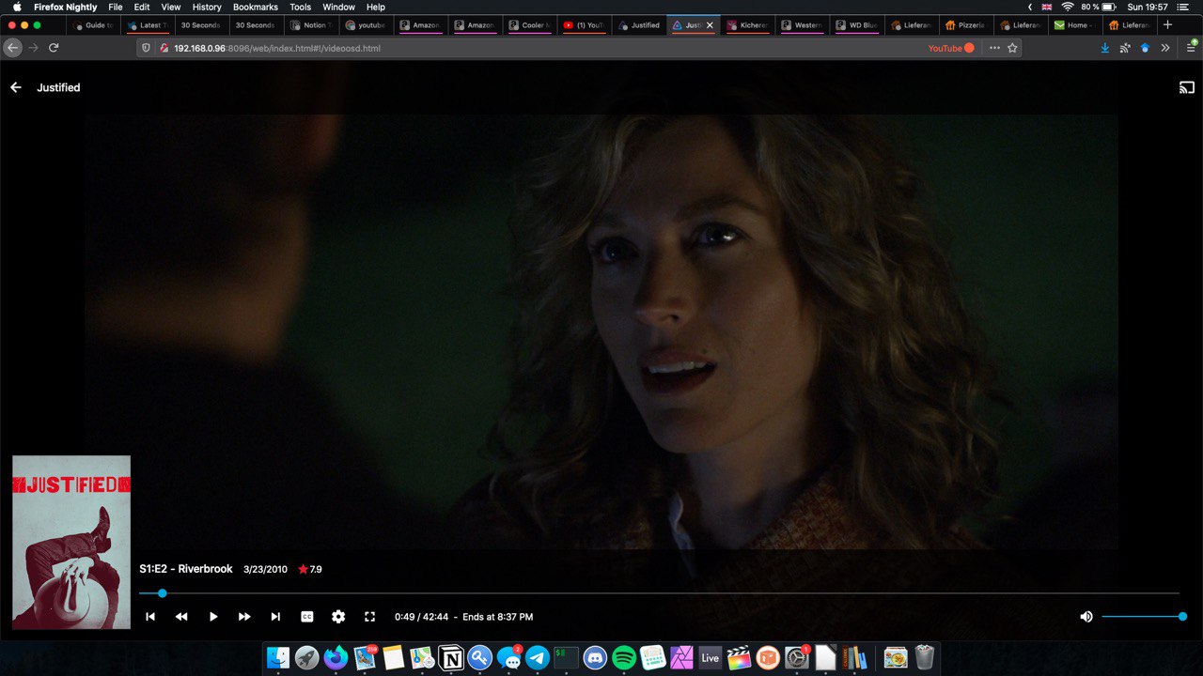Open Terminal from the dock

point(566,657)
